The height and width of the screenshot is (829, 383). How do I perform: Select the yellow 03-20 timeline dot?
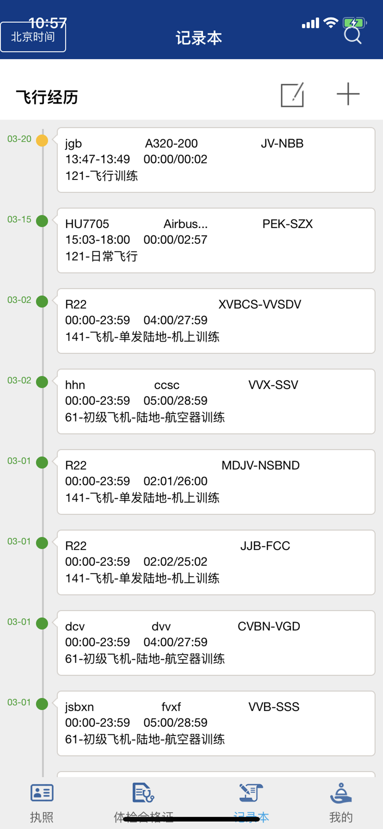[42, 141]
